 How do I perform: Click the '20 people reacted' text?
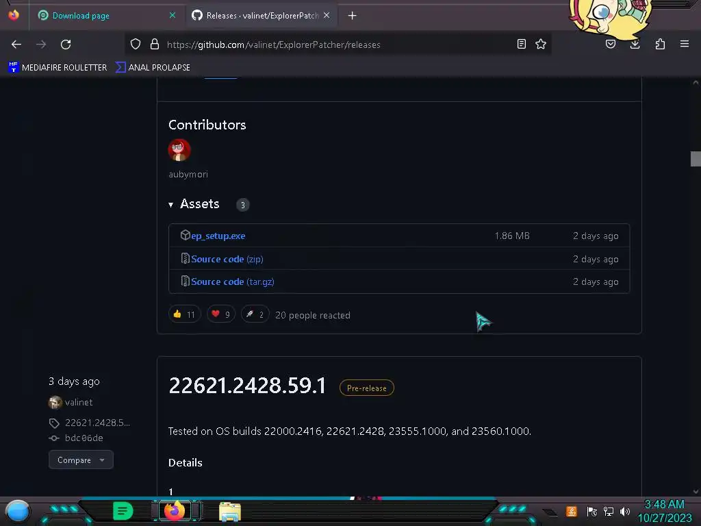click(312, 315)
